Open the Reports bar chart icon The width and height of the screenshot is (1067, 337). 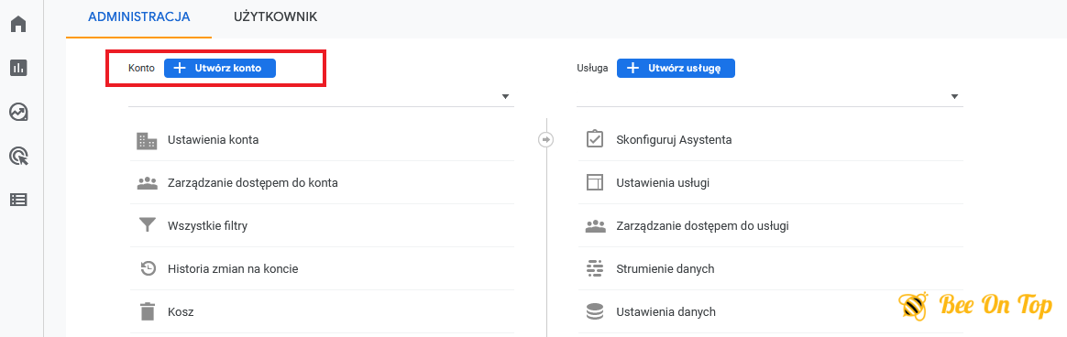click(x=18, y=68)
